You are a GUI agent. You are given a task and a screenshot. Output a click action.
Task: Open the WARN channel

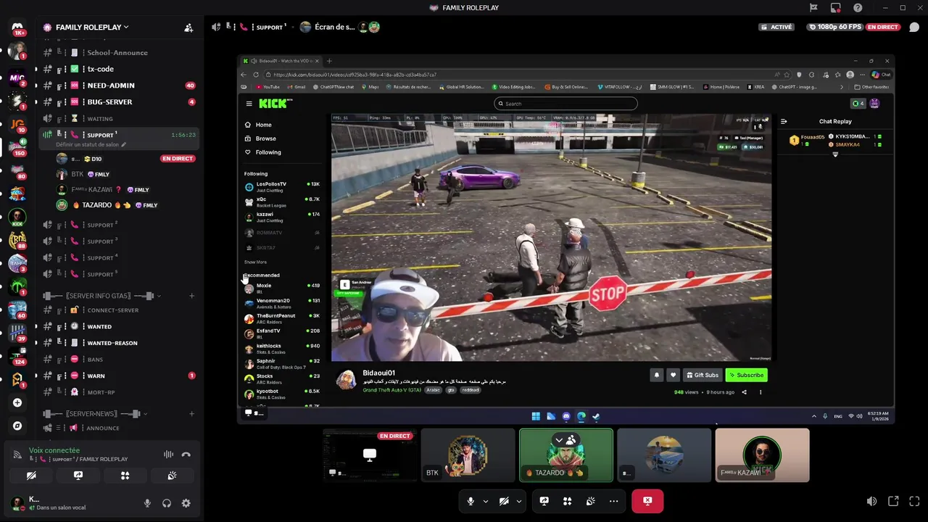tap(119, 376)
